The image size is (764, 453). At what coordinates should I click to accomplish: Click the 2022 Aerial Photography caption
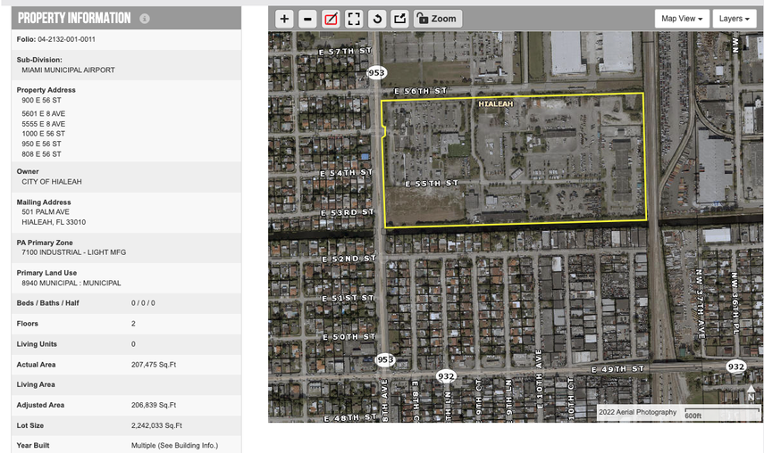(637, 412)
